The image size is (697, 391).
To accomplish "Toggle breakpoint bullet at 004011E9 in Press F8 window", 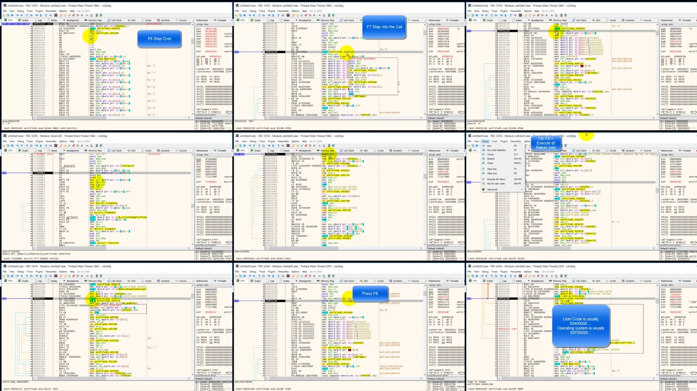I will click(264, 348).
